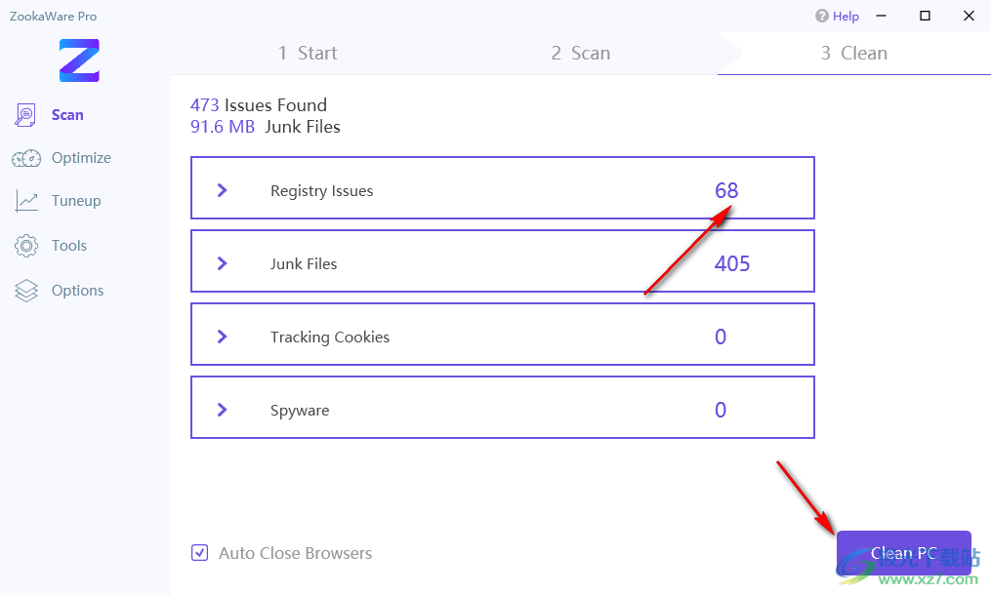Expand the Tracking Cookies row chevron
Screen dimensions: 991x595
[222, 337]
